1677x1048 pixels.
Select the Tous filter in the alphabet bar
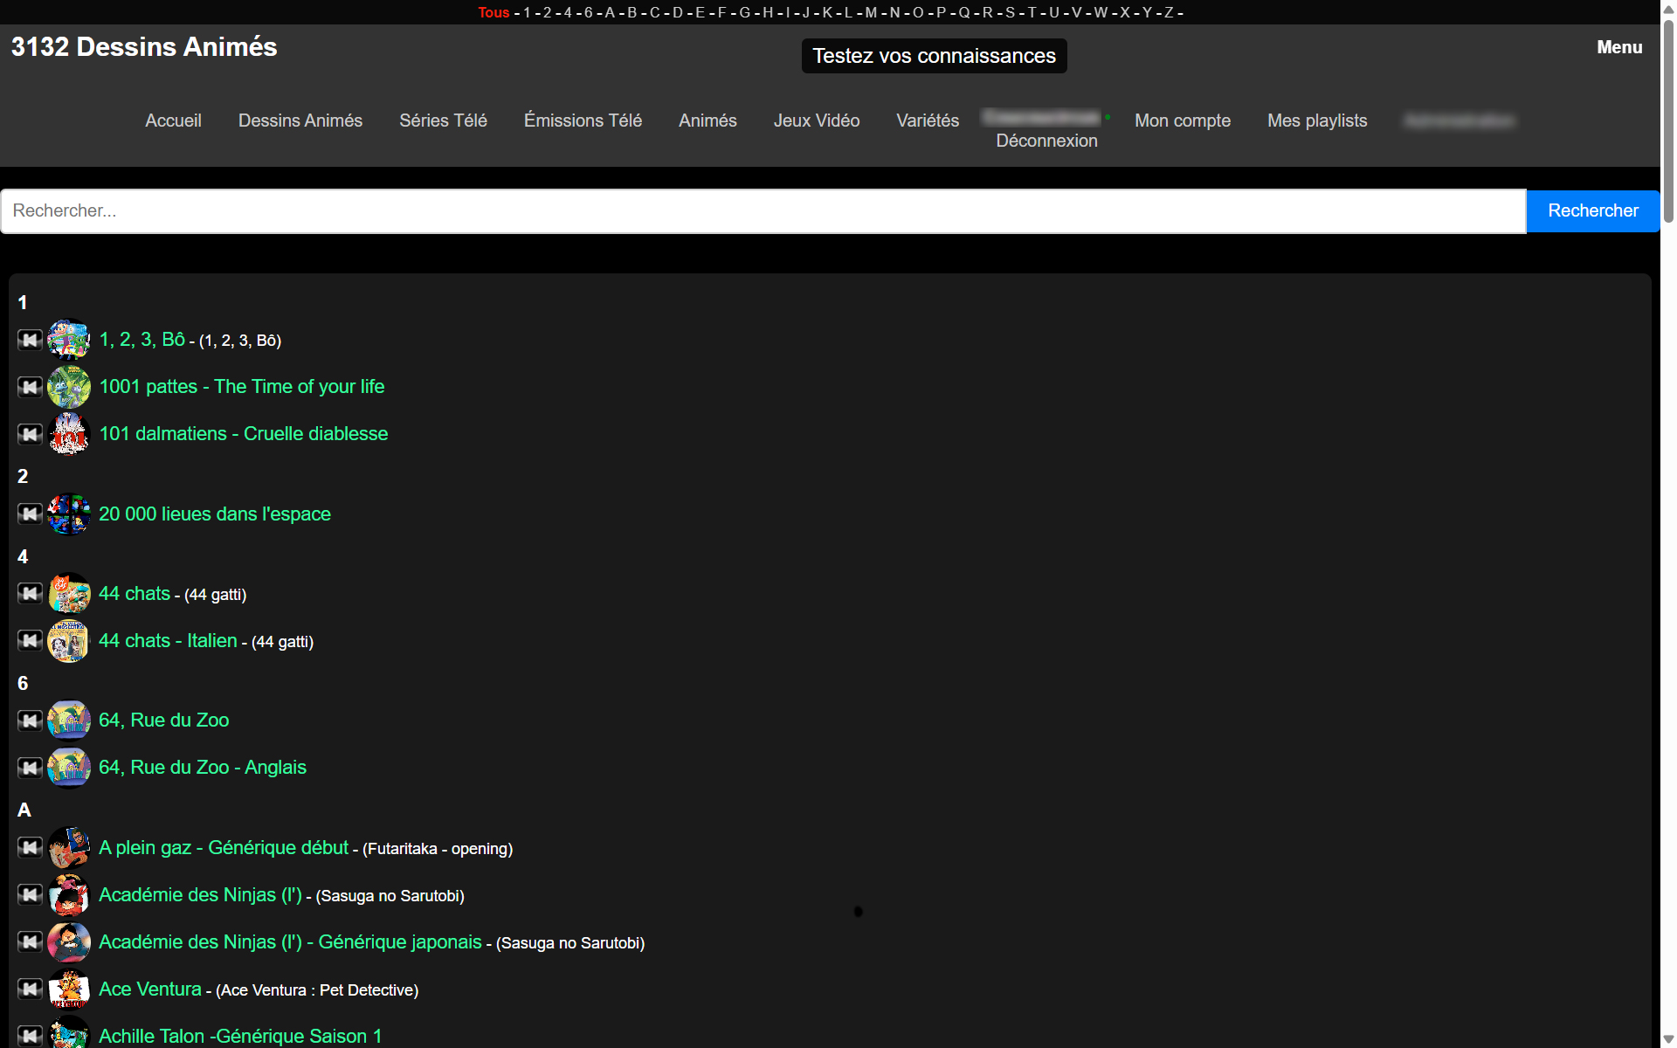click(x=493, y=12)
